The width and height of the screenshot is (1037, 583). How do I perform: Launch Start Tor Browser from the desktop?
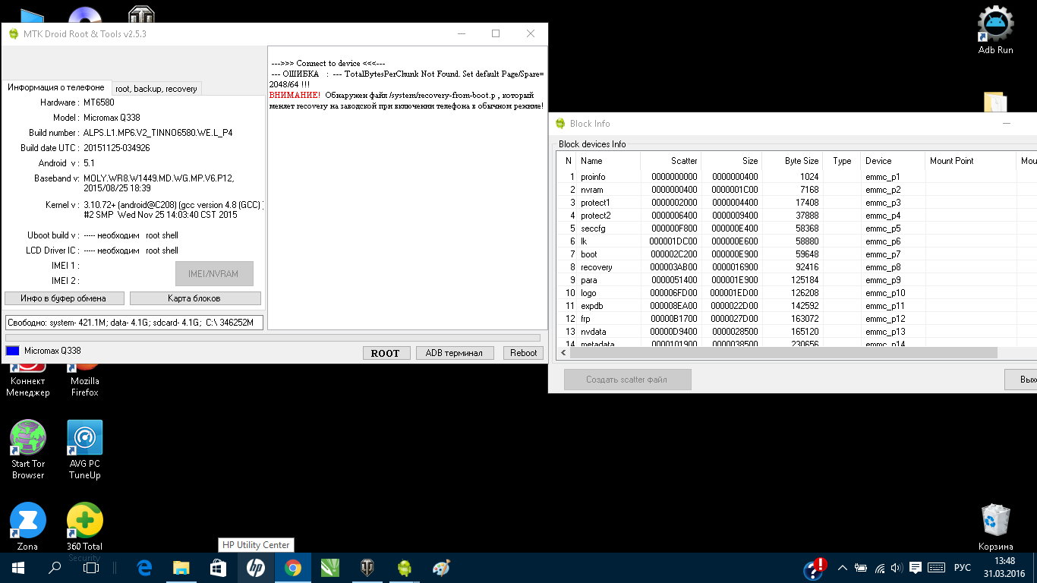[28, 449]
